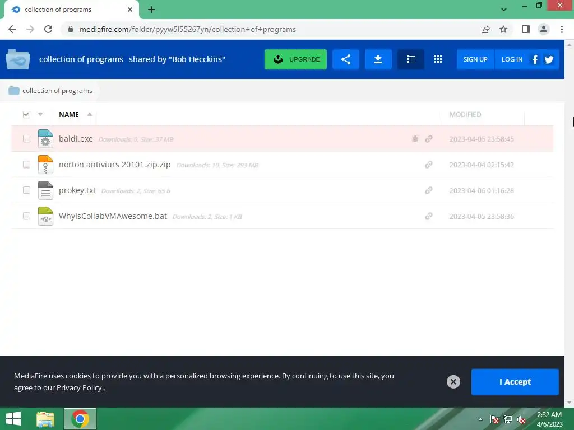This screenshot has height=430, width=574.
Task: Open a new browser tab
Action: point(151,10)
